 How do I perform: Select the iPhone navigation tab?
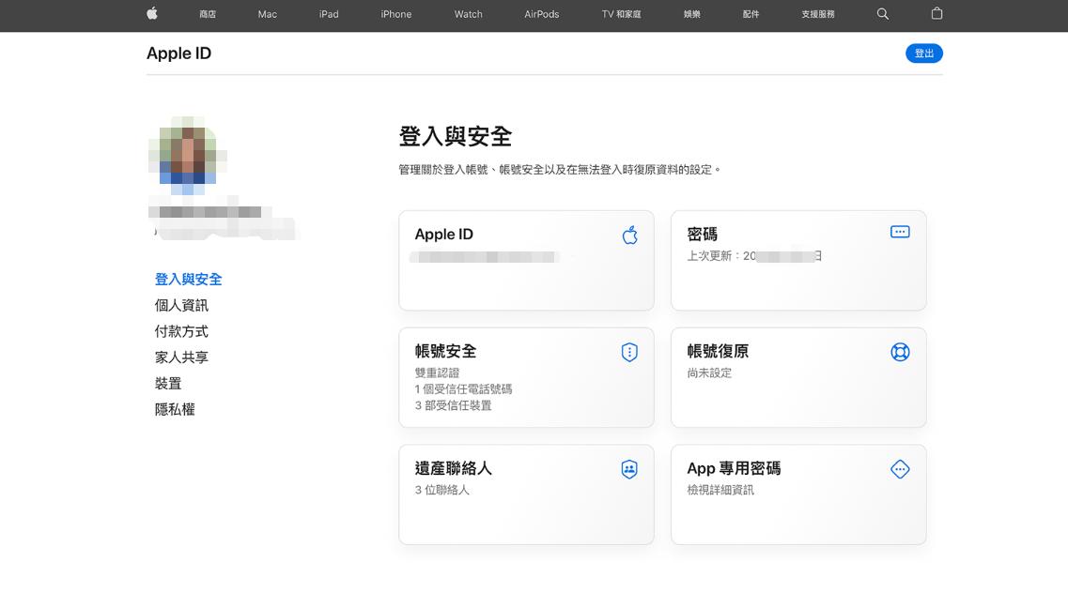395,15
